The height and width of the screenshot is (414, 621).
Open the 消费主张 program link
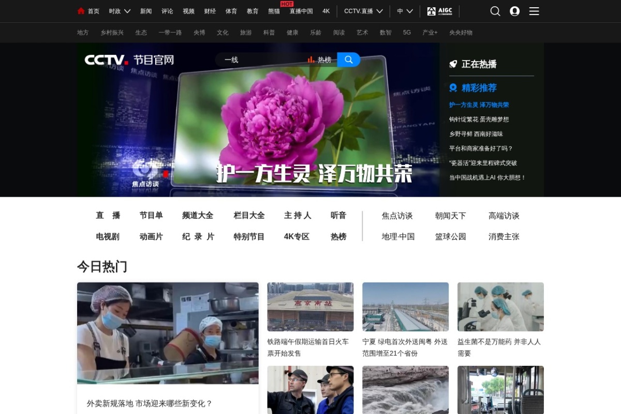pos(504,236)
